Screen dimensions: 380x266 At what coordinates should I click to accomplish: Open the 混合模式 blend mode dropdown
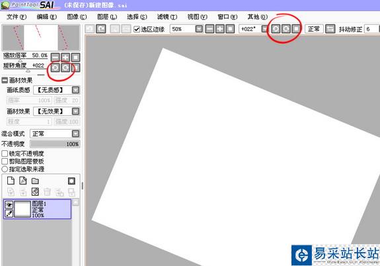tap(75, 134)
